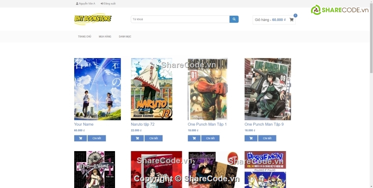373x188 pixels.
Task: Open the Danh Mục menu item
Action: coord(125,37)
